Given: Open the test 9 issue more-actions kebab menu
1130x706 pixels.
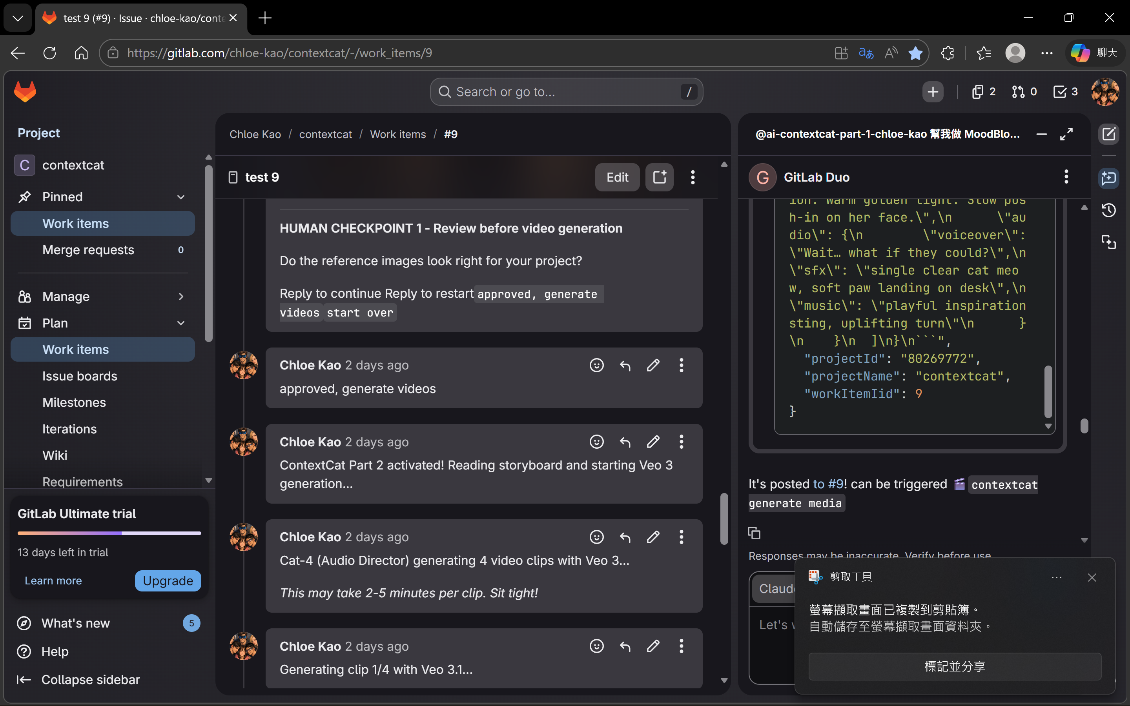Looking at the screenshot, I should 693,177.
